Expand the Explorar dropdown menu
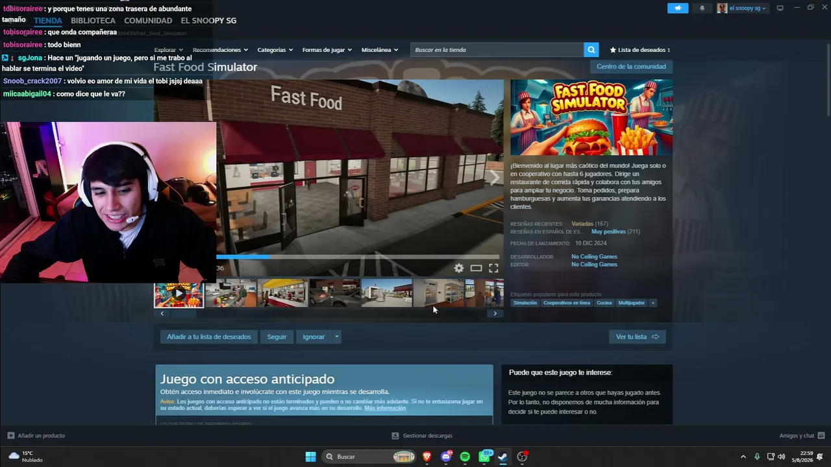831x467 pixels. 169,50
